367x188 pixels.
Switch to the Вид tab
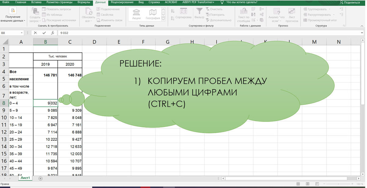tap(141, 2)
